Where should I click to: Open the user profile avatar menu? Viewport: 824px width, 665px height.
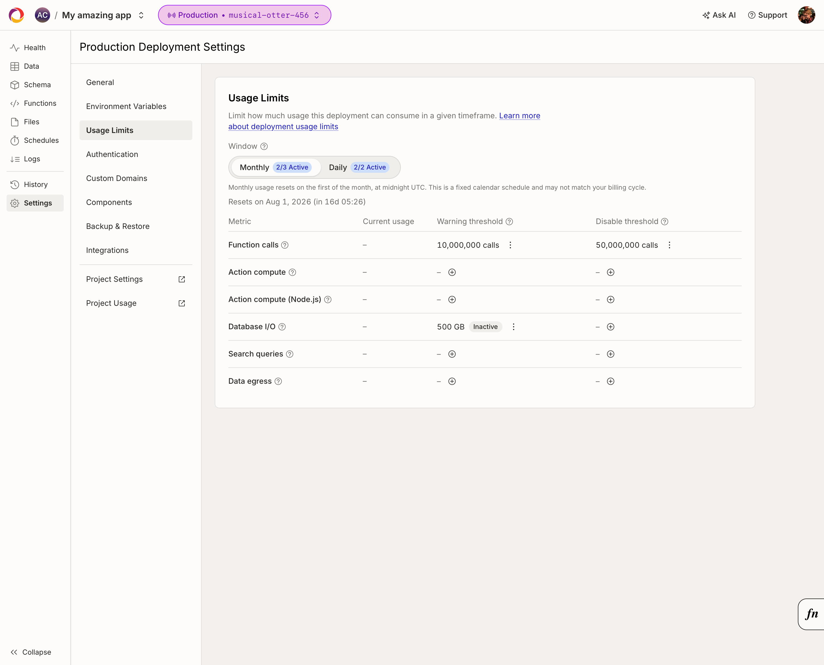pos(806,15)
